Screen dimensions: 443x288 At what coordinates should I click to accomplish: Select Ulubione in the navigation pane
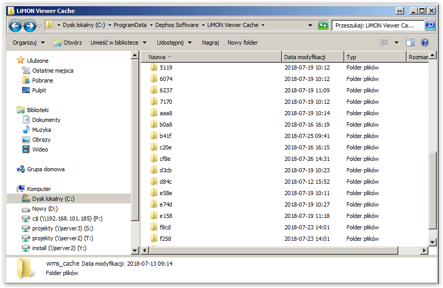[x=37, y=61]
